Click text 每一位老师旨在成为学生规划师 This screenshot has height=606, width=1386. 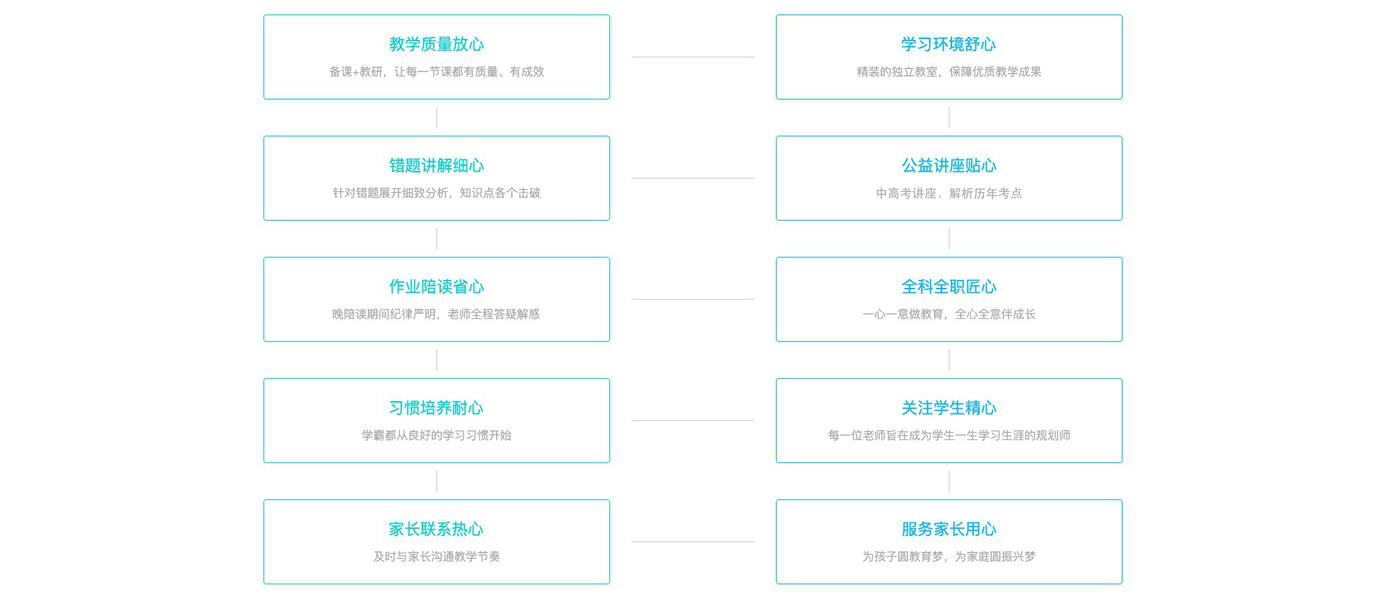point(949,435)
